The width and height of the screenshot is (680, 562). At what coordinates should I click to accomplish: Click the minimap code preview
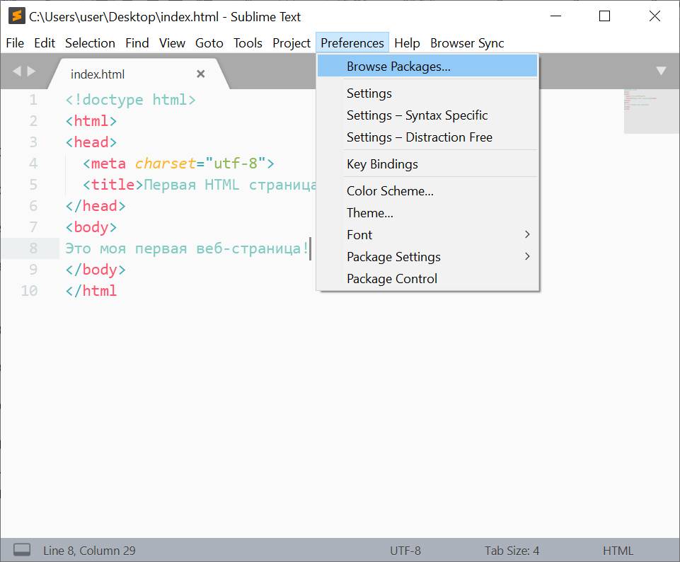point(651,110)
